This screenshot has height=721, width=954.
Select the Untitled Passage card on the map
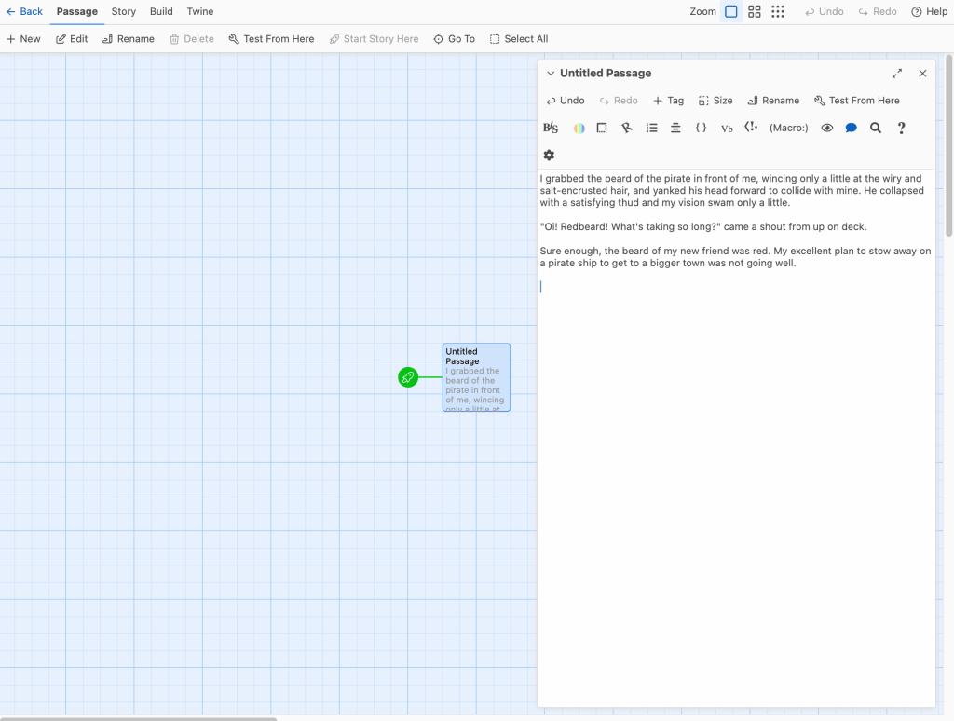[x=476, y=377]
